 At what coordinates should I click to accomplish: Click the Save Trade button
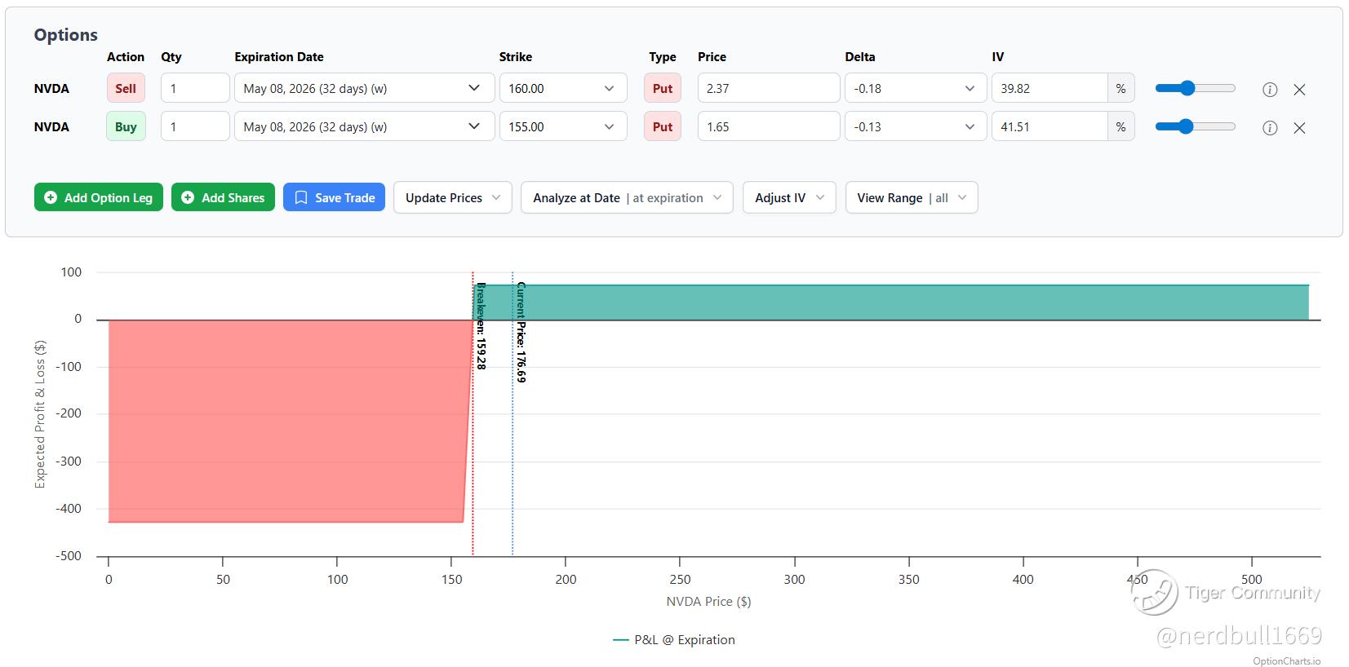click(x=334, y=197)
